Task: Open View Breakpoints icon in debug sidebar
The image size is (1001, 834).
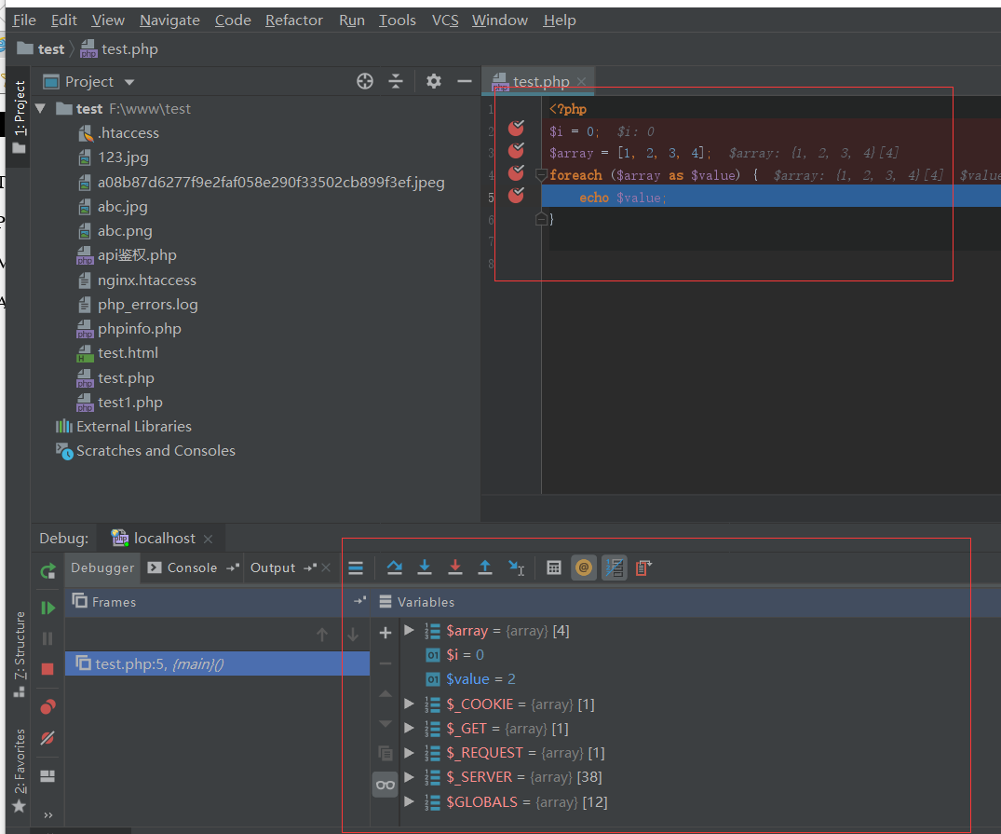Action: 47,707
